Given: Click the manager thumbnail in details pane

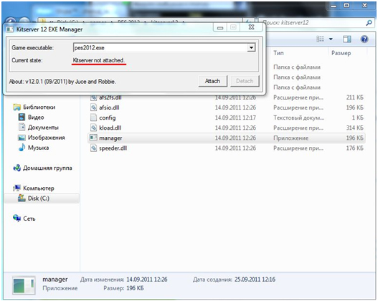Looking at the screenshot, I should 24,285.
